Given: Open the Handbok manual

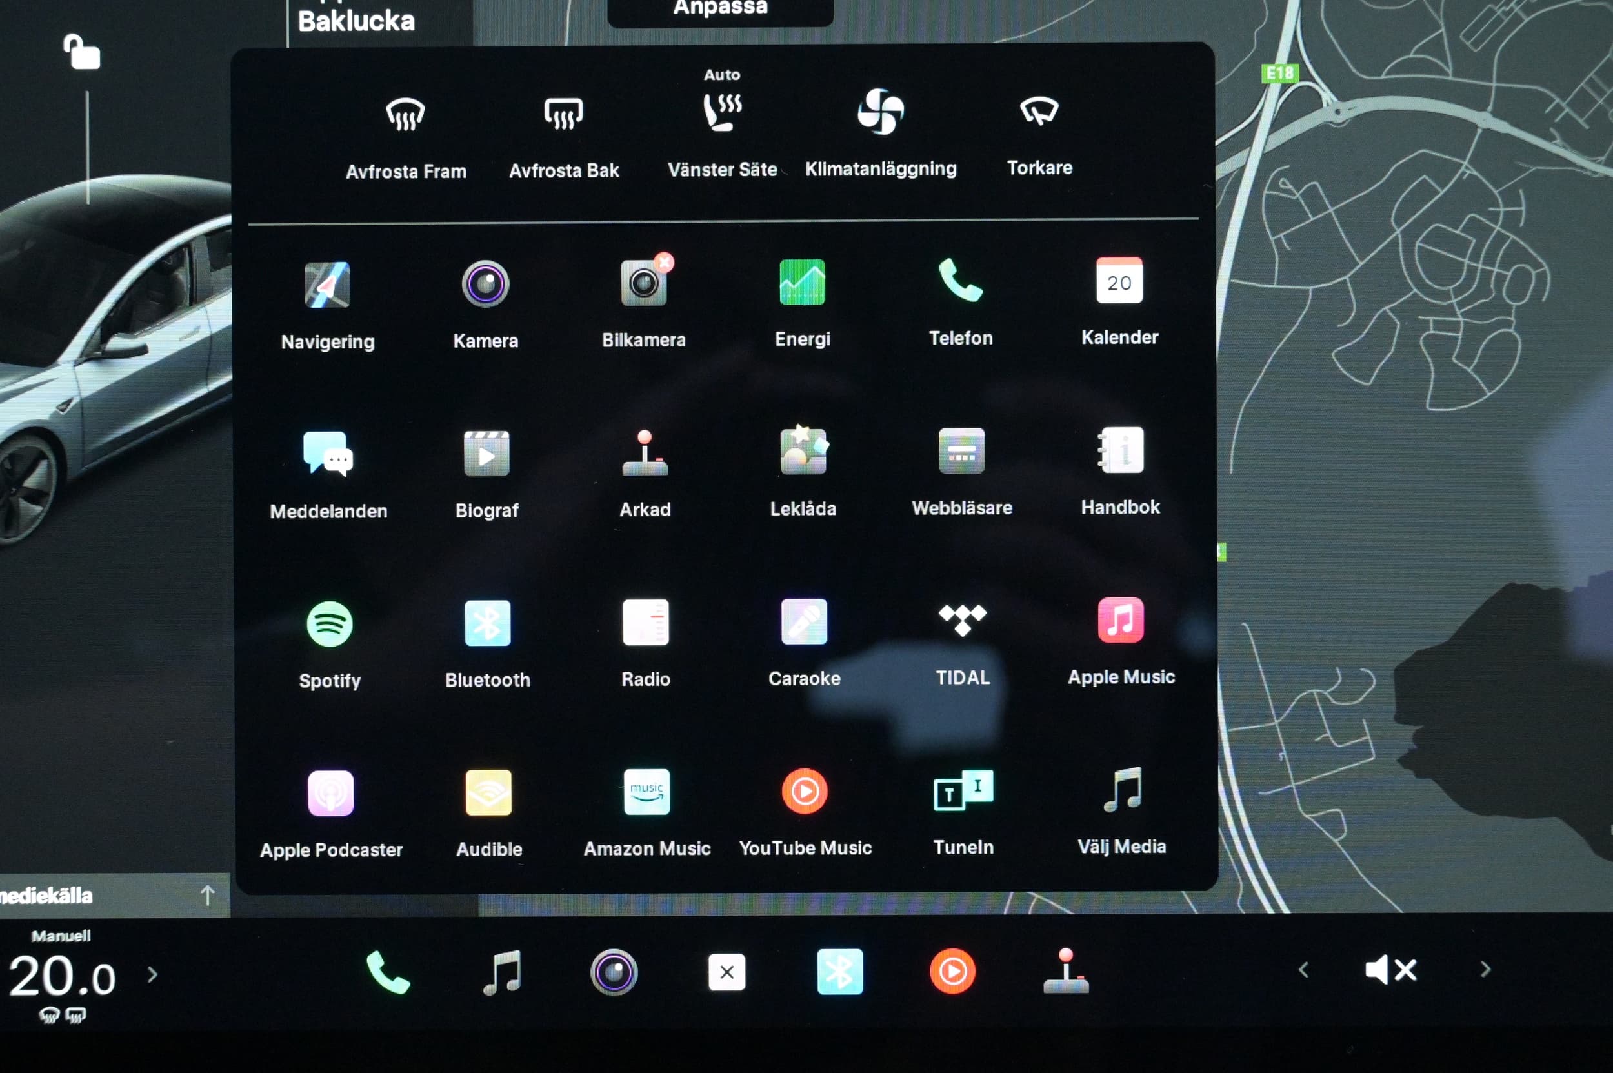Looking at the screenshot, I should click(1119, 451).
